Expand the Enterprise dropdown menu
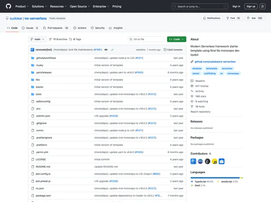This screenshot has height=202, width=271. 101,6
